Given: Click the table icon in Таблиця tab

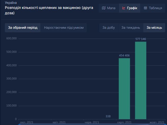Looking at the screenshot, I should pyautogui.click(x=145, y=8).
